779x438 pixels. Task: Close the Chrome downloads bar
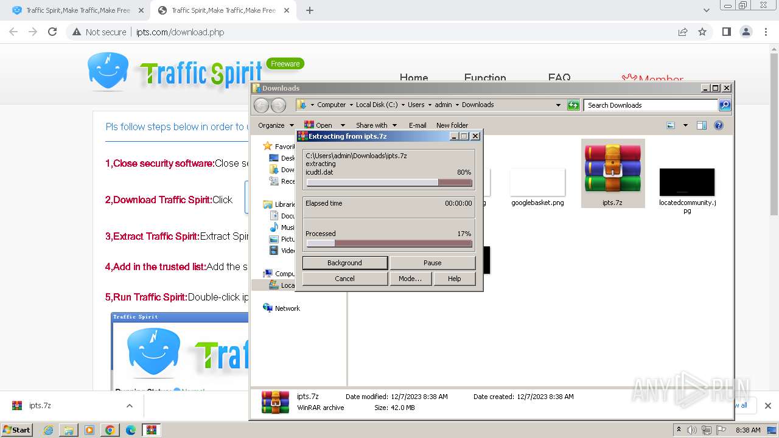[x=768, y=406]
